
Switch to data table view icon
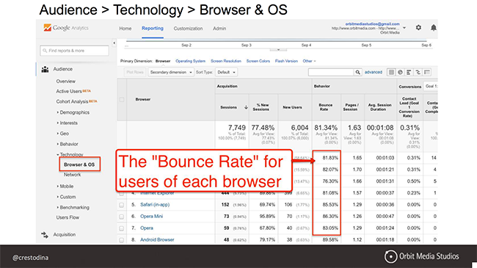(392, 72)
